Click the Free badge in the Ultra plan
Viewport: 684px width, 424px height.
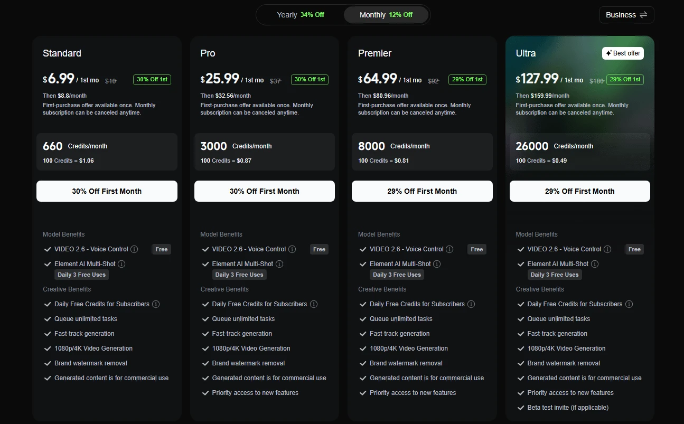click(634, 249)
